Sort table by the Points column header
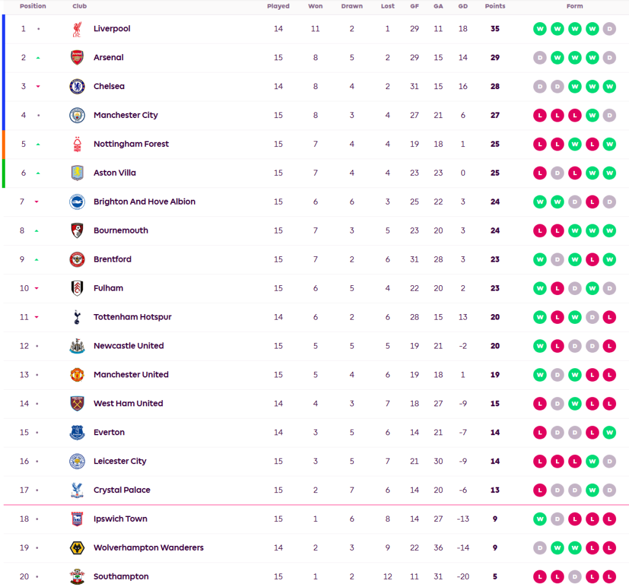 click(x=494, y=6)
